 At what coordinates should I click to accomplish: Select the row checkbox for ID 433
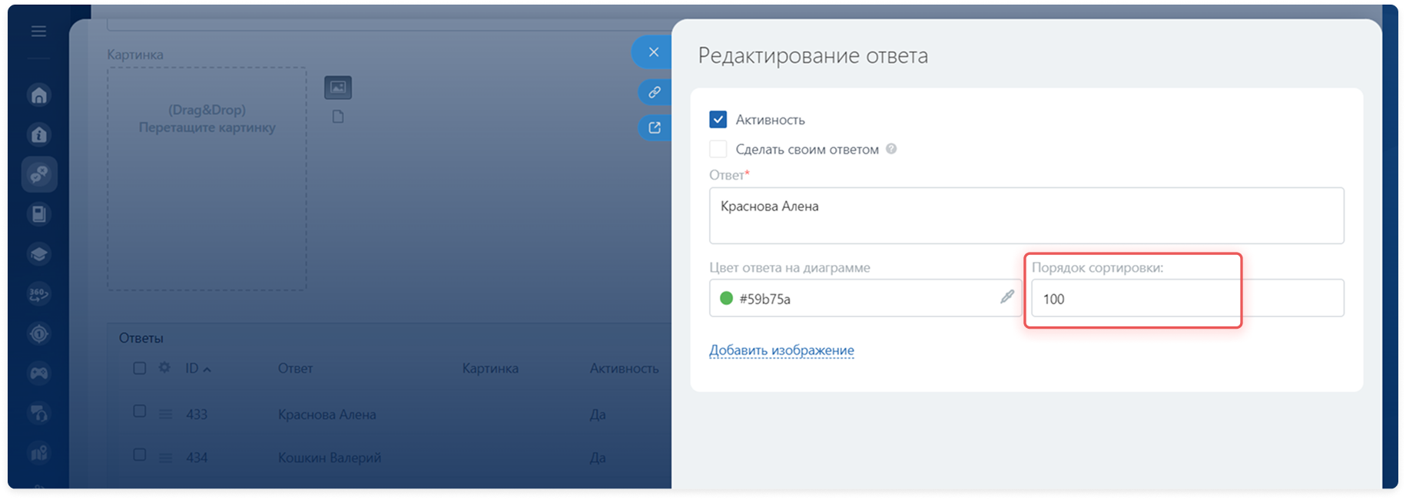[x=140, y=412]
